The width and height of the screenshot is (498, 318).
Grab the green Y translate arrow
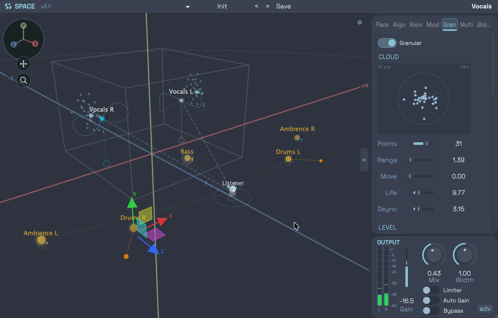pos(132,203)
